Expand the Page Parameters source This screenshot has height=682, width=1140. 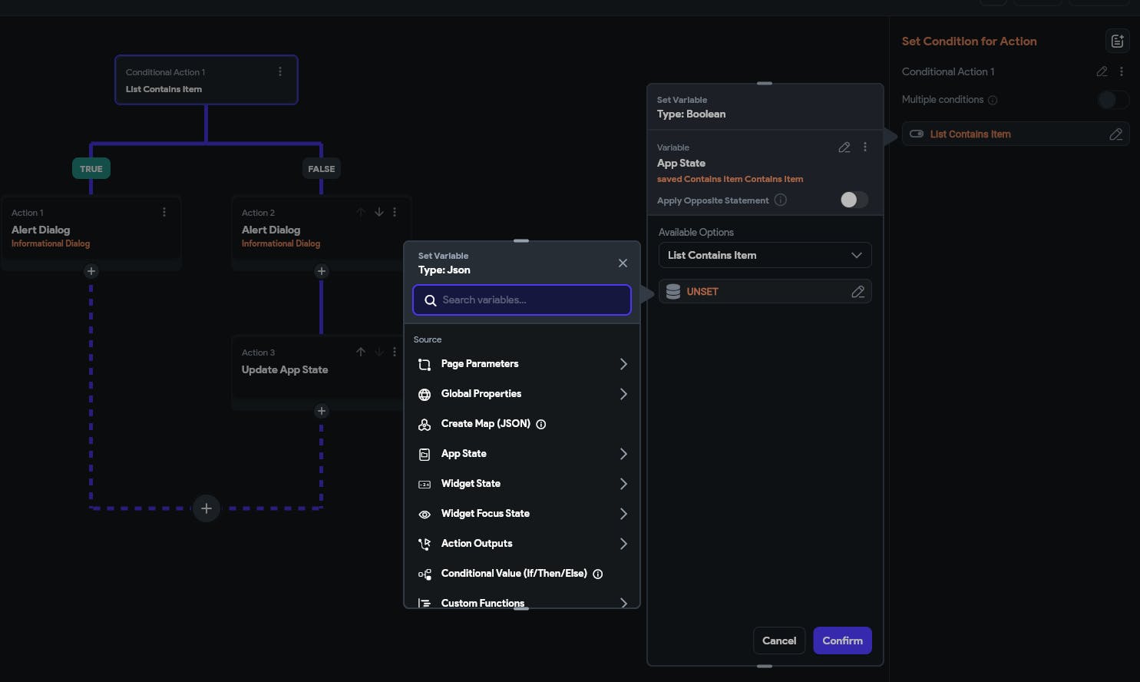(522, 364)
